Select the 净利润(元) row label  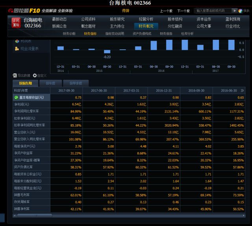coord(22,105)
